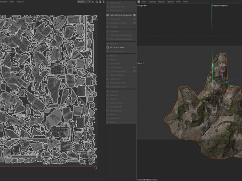
Task: Open the Project dropdown in texture view
Action: pos(84,2)
